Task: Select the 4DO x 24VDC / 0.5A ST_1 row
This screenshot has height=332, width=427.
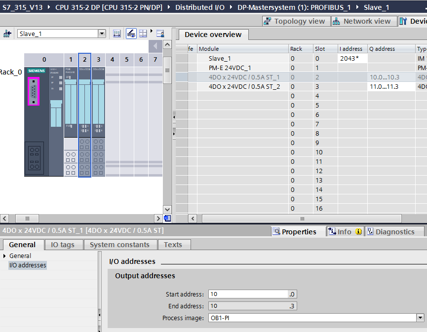Action: click(301, 77)
